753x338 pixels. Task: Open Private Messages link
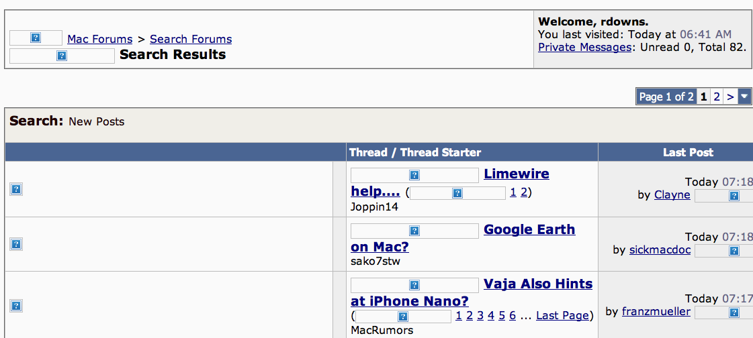click(x=584, y=47)
